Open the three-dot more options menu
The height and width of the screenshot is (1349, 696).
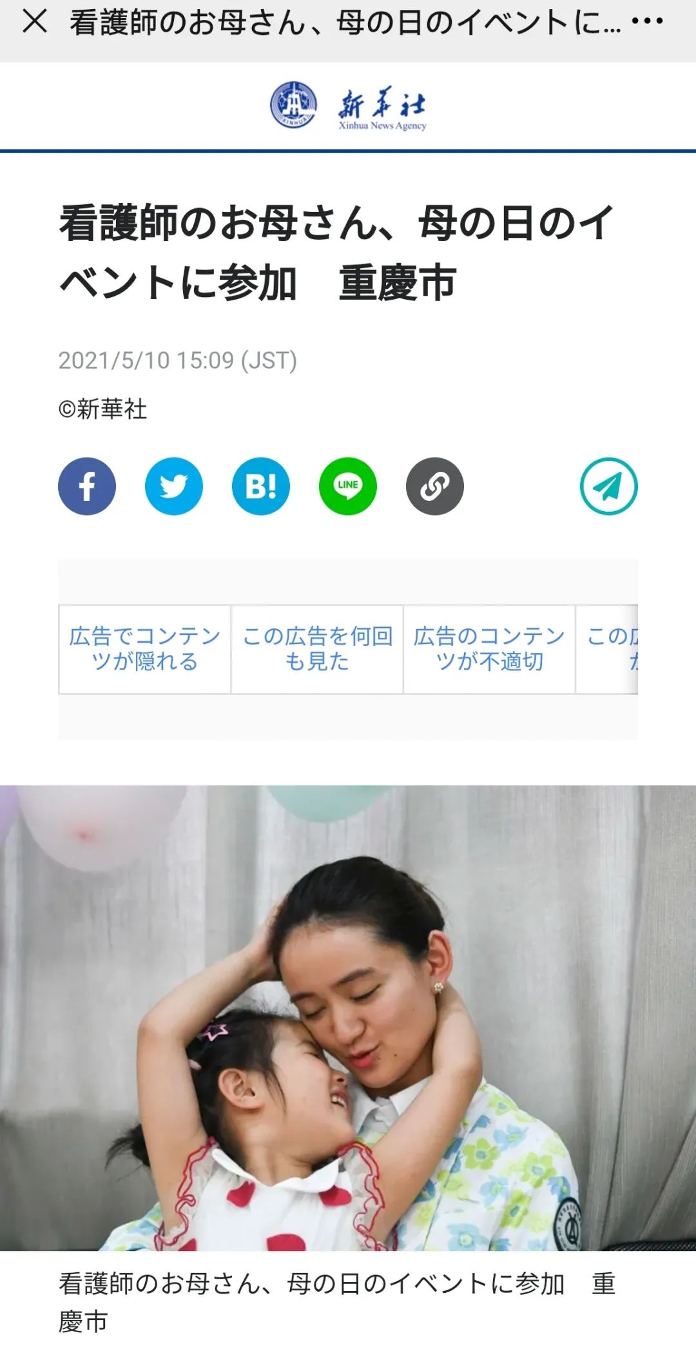click(x=647, y=21)
